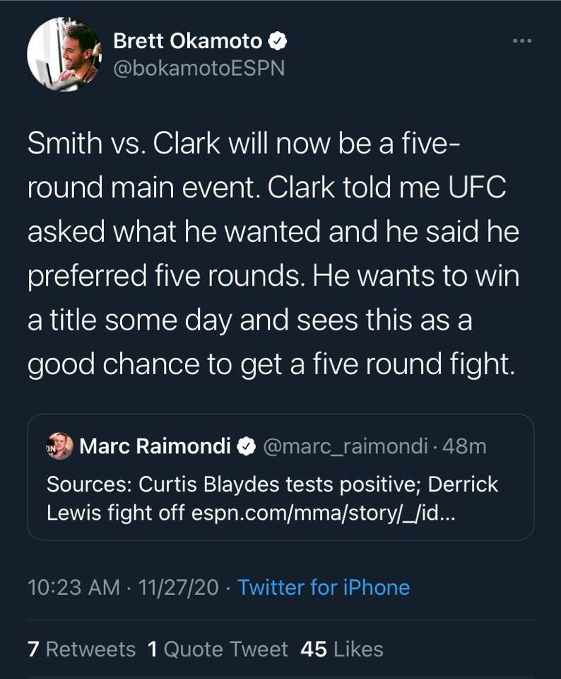View the 1 Quote Tweet
The width and height of the screenshot is (561, 679).
click(x=218, y=649)
